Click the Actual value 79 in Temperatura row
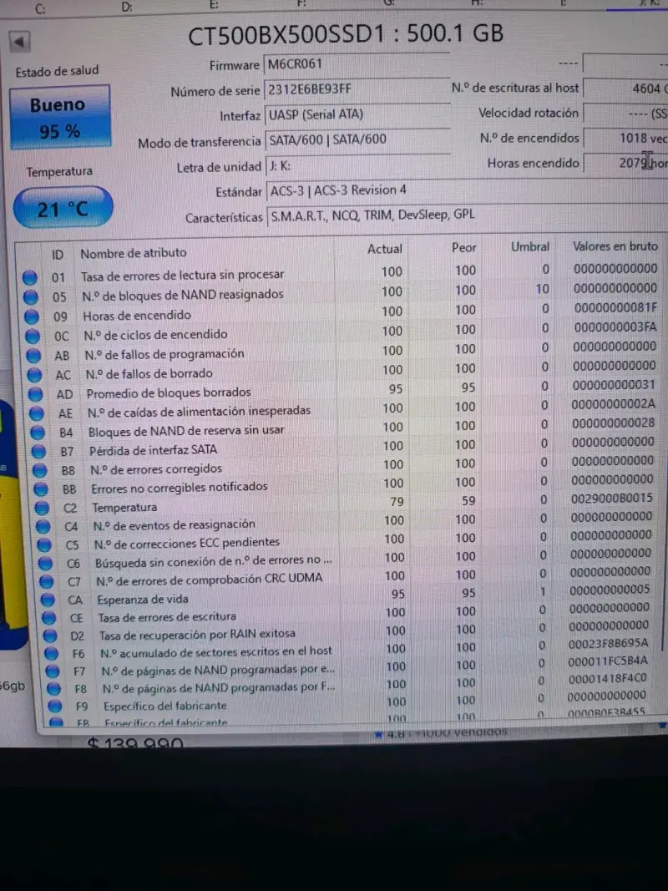The height and width of the screenshot is (891, 668). pyautogui.click(x=397, y=503)
